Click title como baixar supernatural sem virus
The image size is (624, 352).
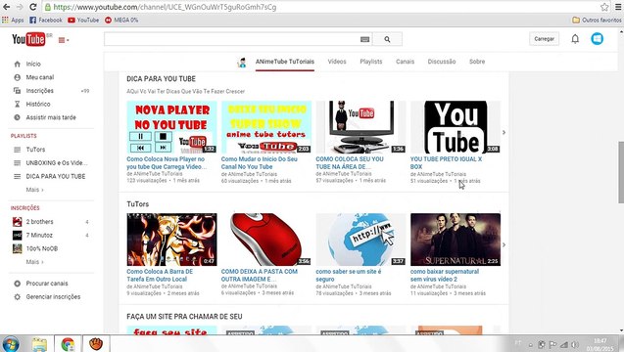[x=445, y=276]
